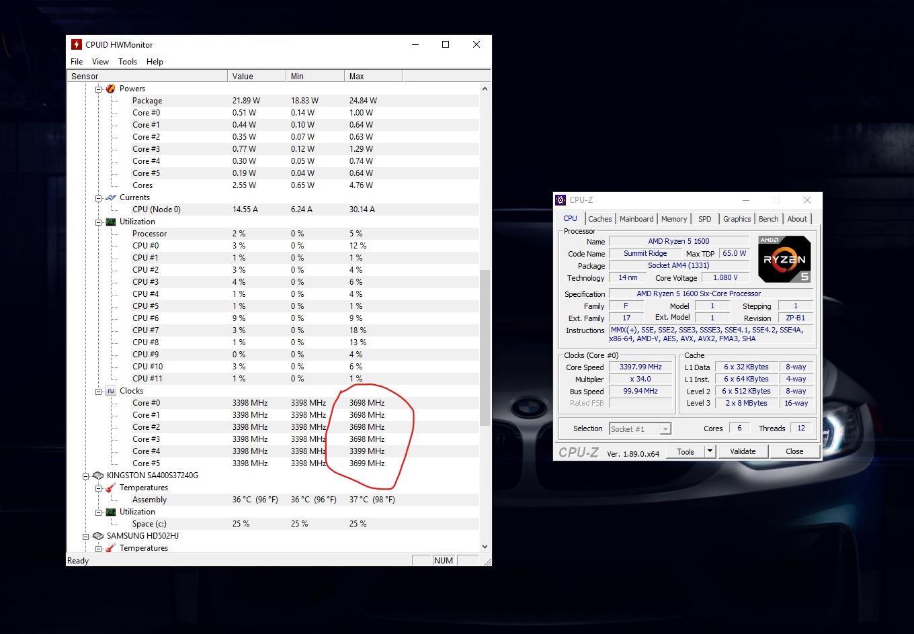The width and height of the screenshot is (914, 634).
Task: Click the Kingston Temperatures thermometer icon
Action: click(111, 488)
